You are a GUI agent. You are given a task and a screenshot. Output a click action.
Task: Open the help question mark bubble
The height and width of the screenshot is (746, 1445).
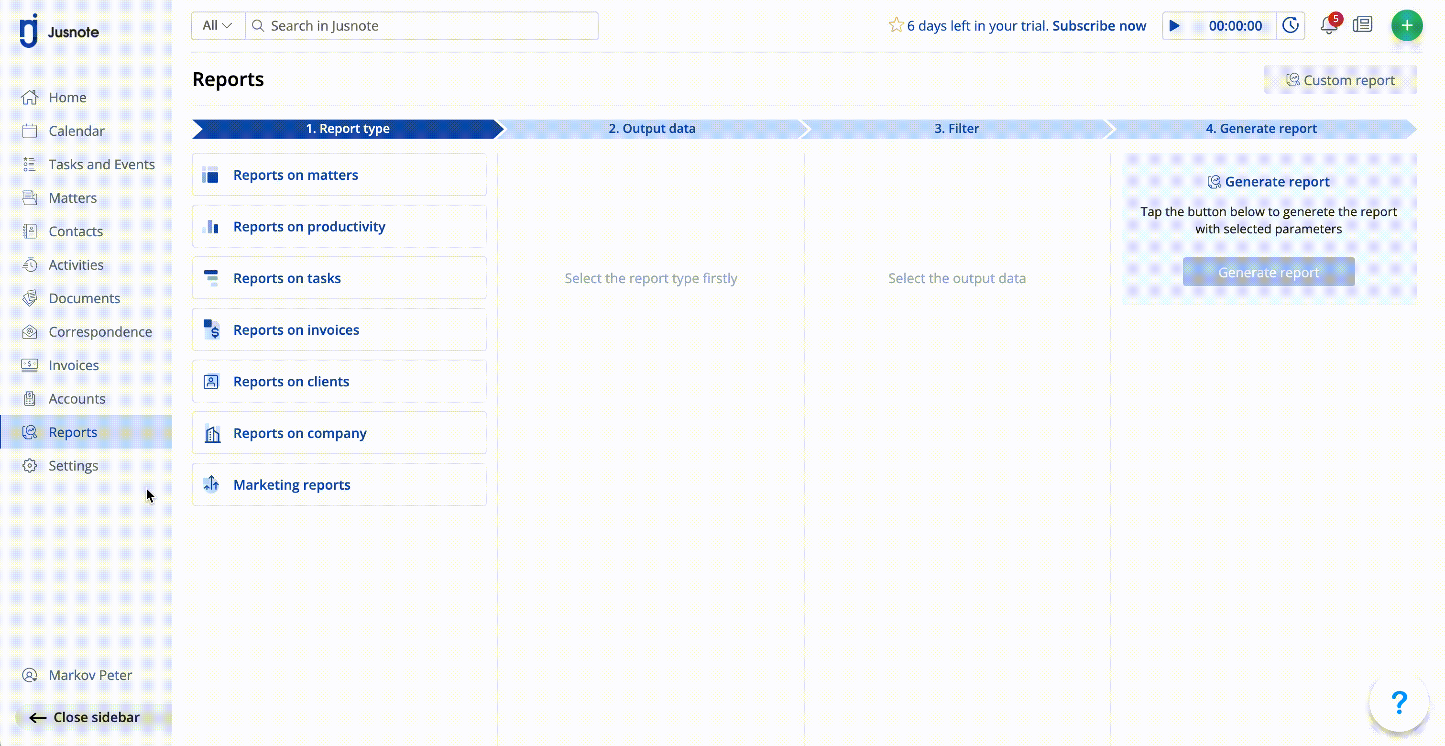pyautogui.click(x=1399, y=702)
